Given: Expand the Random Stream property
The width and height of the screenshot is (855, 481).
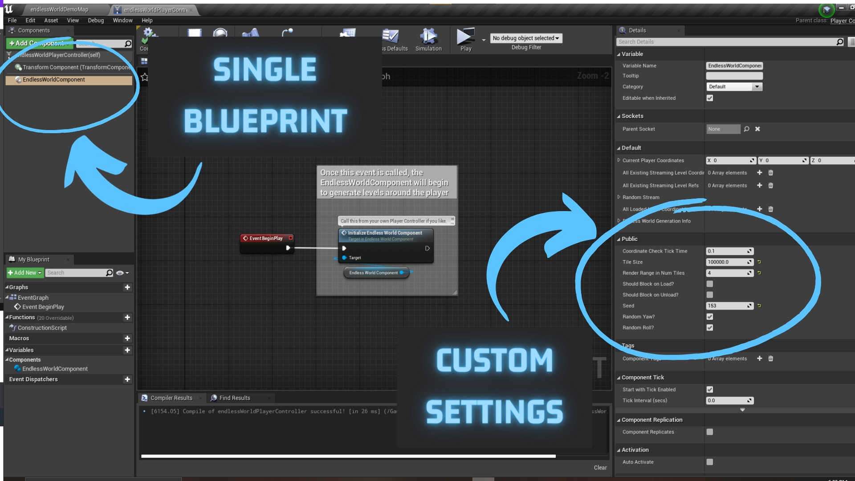Looking at the screenshot, I should point(619,197).
